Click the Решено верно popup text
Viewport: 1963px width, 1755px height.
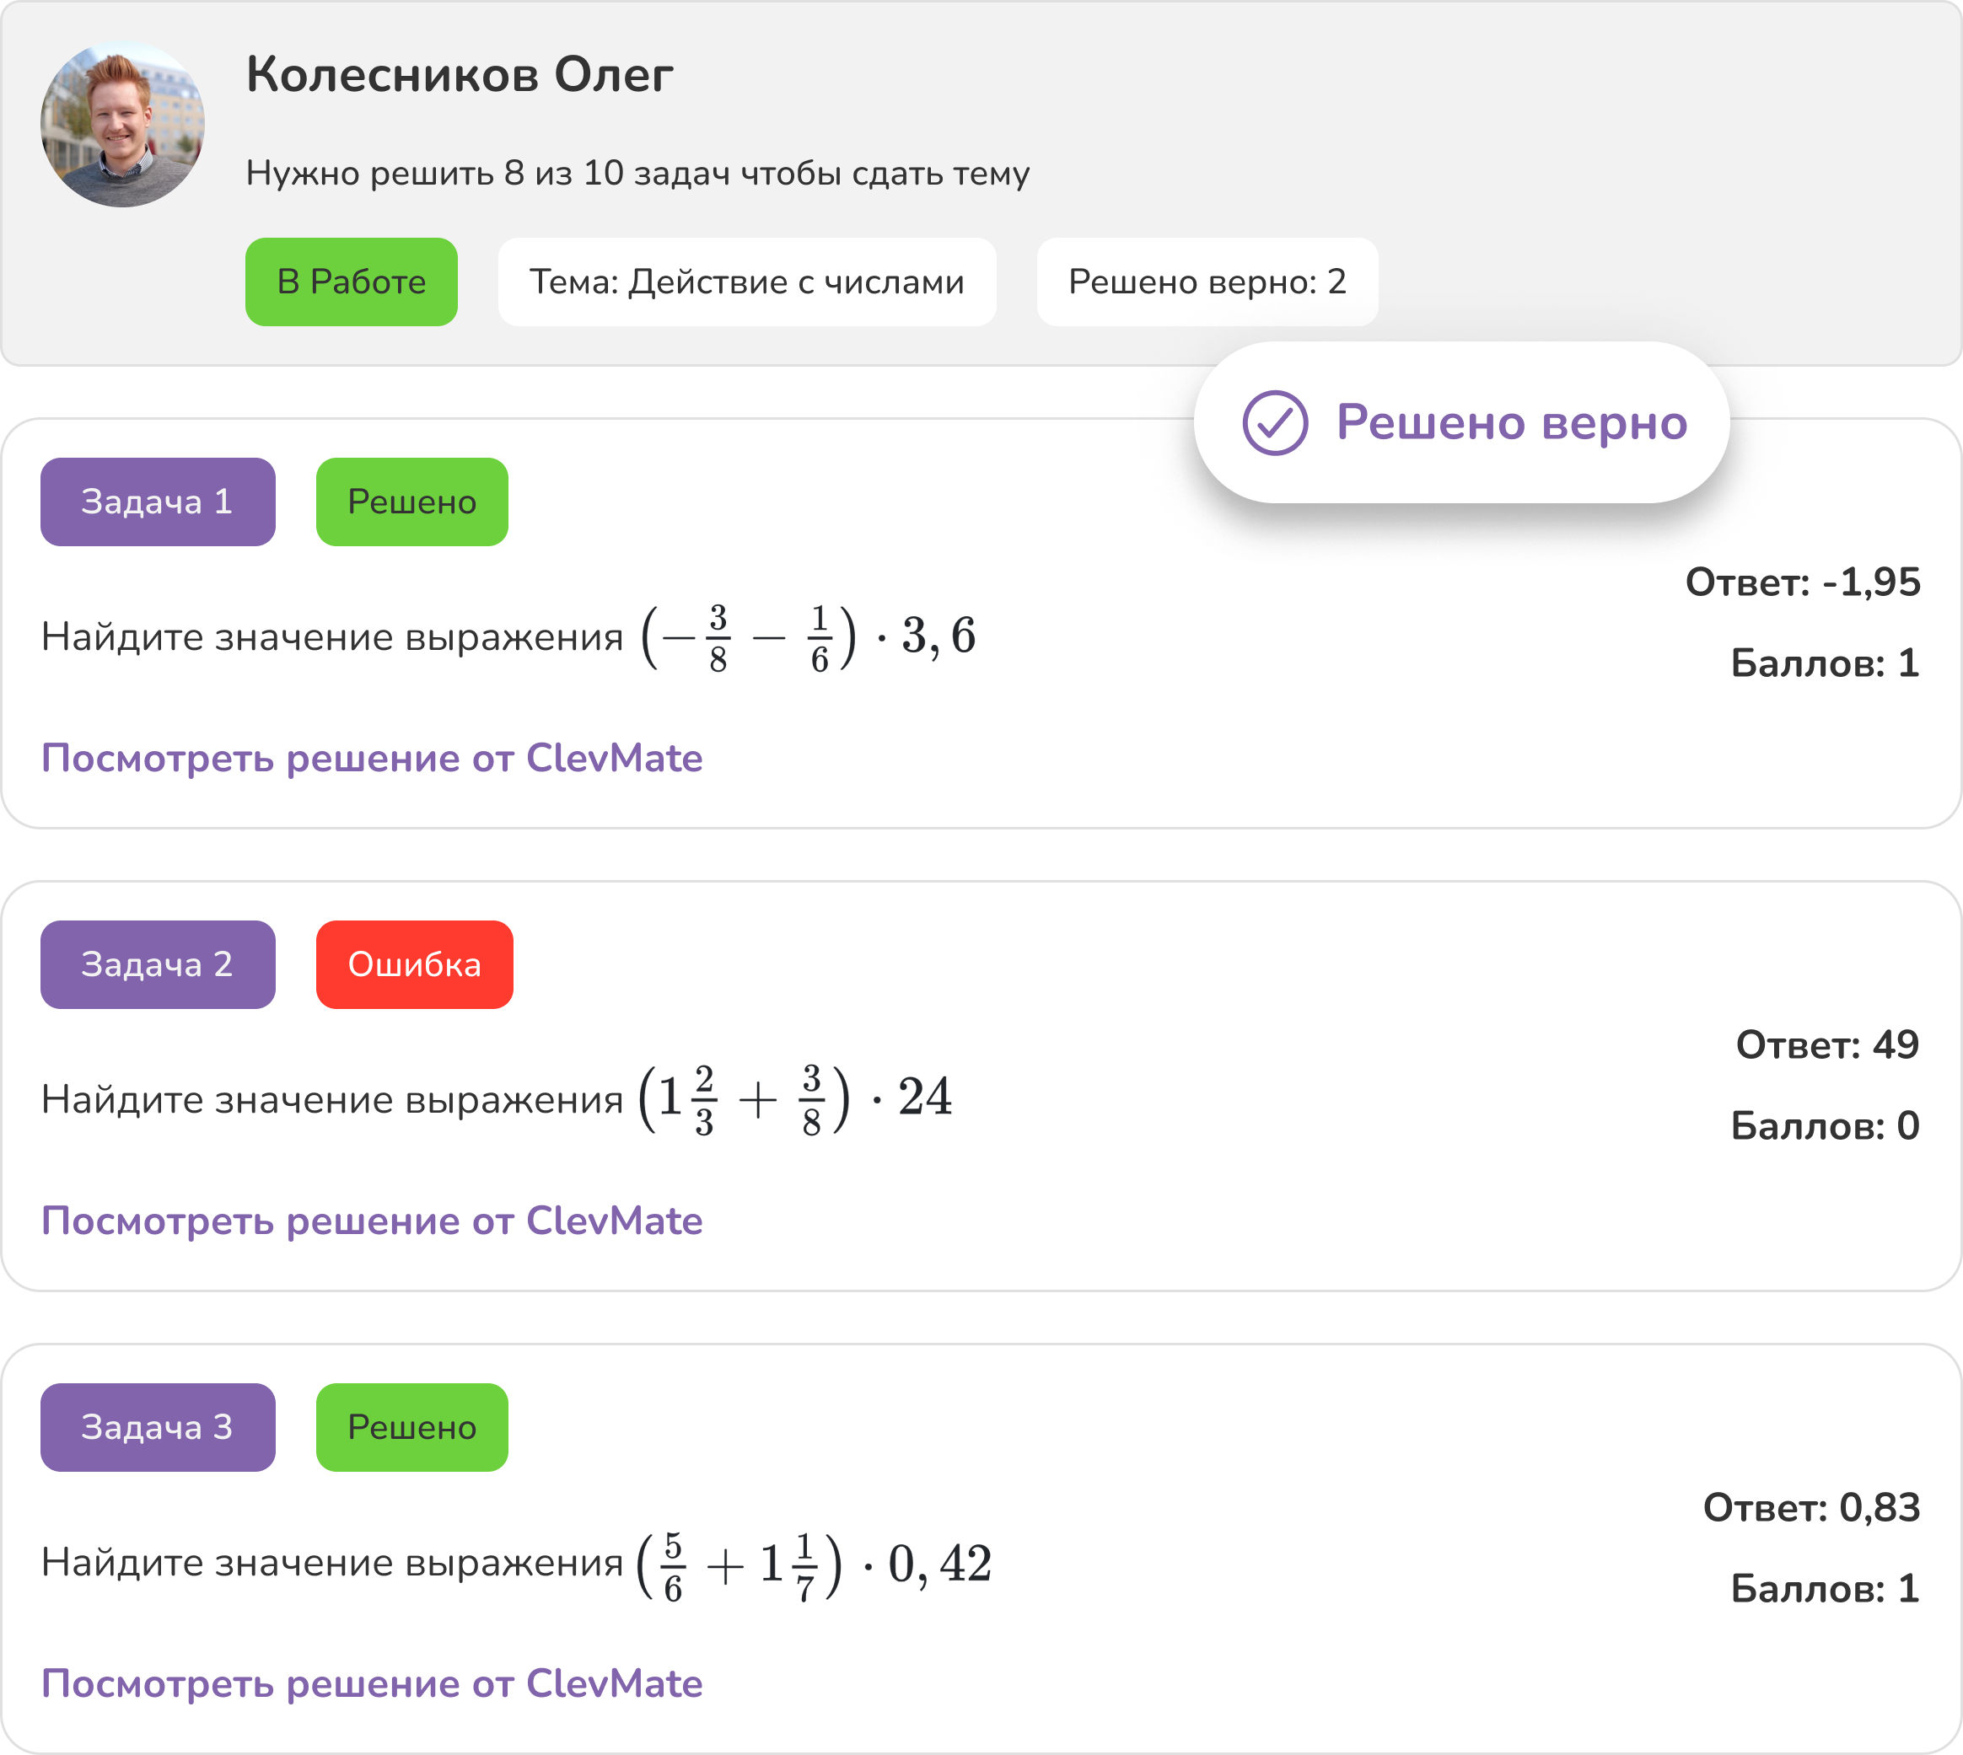1512,422
